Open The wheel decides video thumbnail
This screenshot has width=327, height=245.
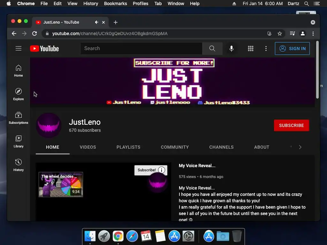point(61,185)
